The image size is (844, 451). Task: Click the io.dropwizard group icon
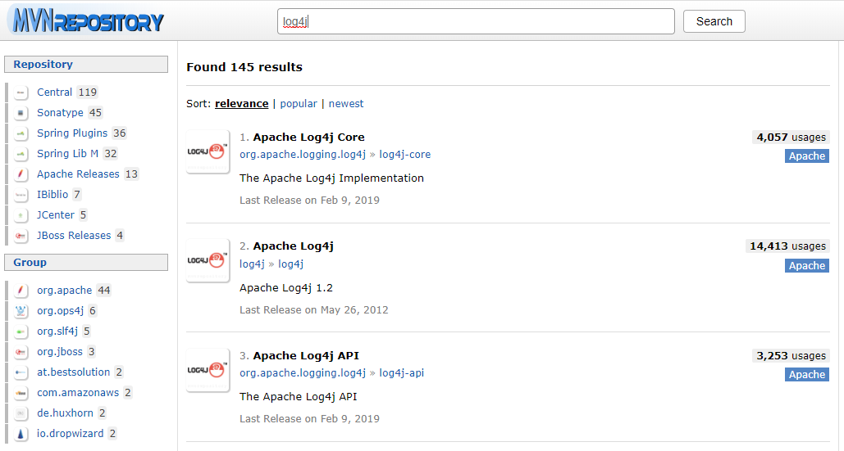coord(21,433)
